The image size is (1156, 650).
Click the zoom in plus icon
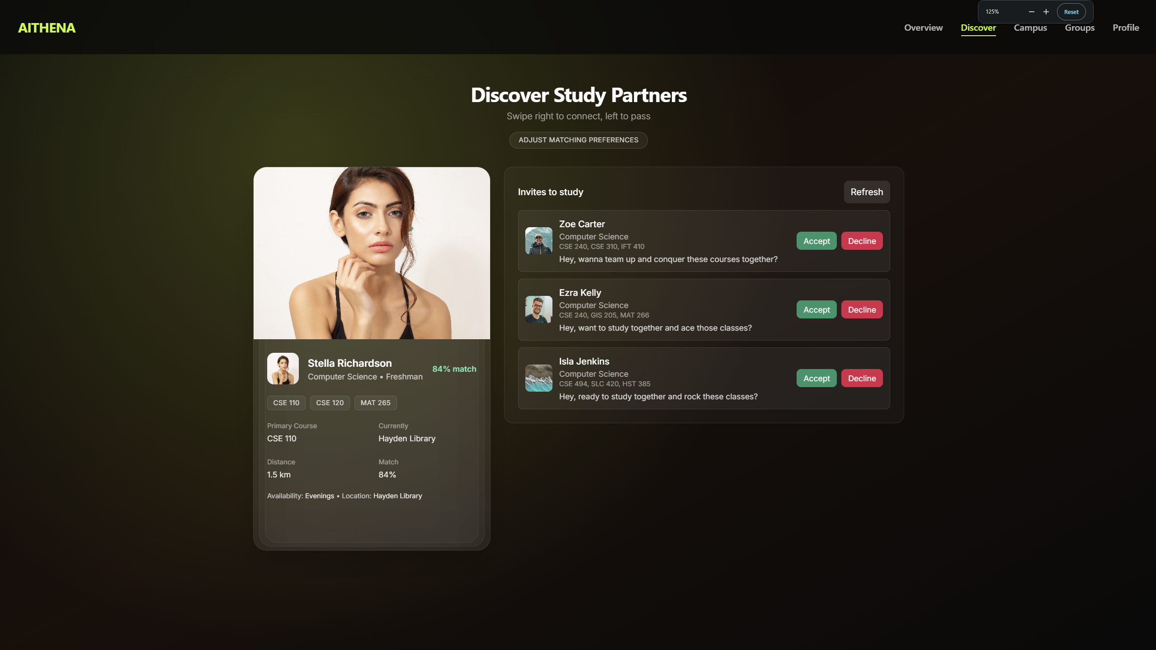1046,12
